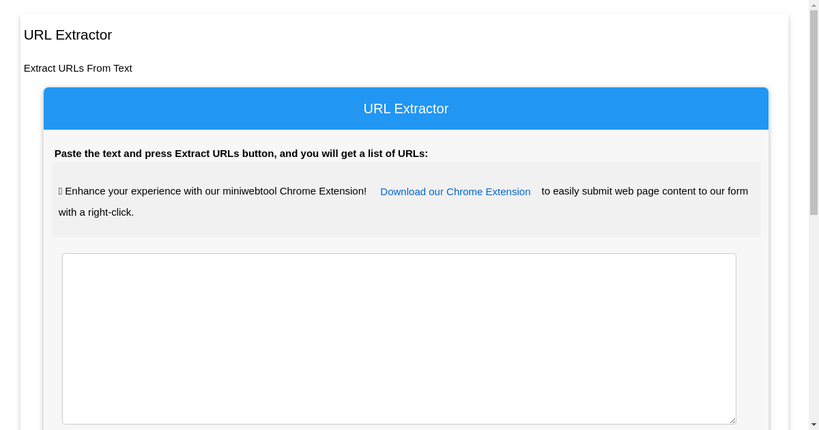Click the textarea resize handle
The image size is (819, 430).
732,418
